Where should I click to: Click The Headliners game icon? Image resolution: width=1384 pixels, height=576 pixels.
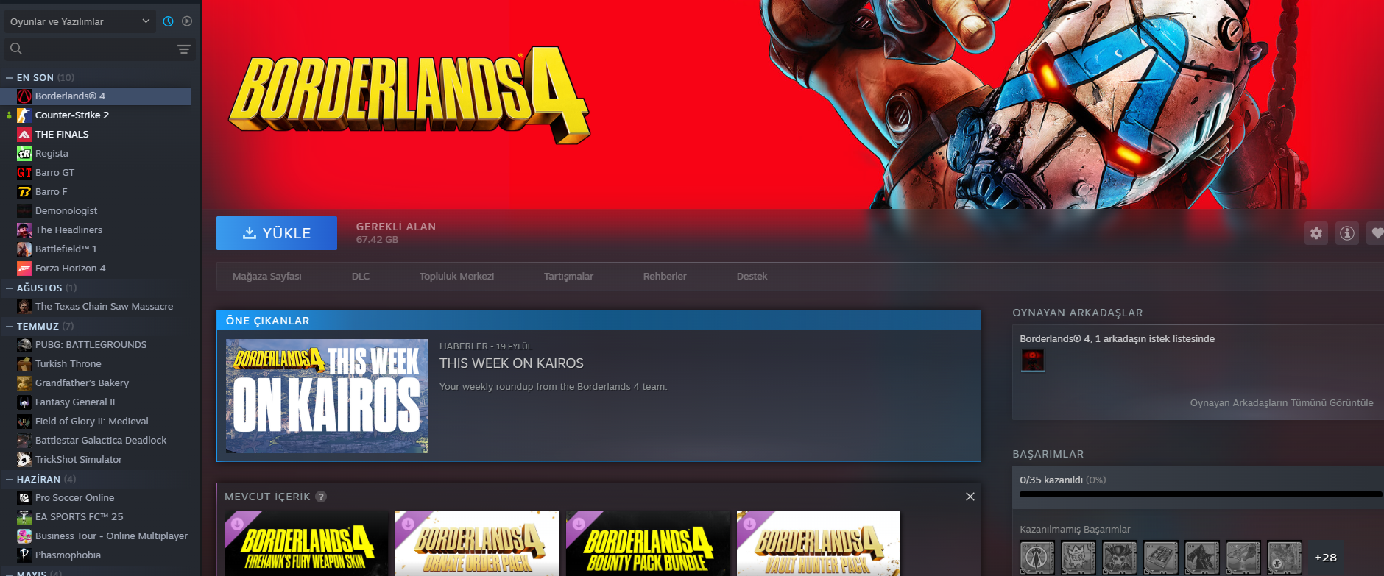(24, 230)
